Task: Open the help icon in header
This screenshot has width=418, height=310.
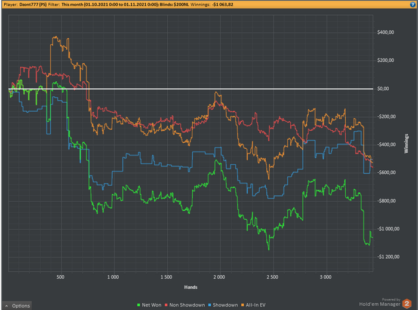Action: pos(413,4)
